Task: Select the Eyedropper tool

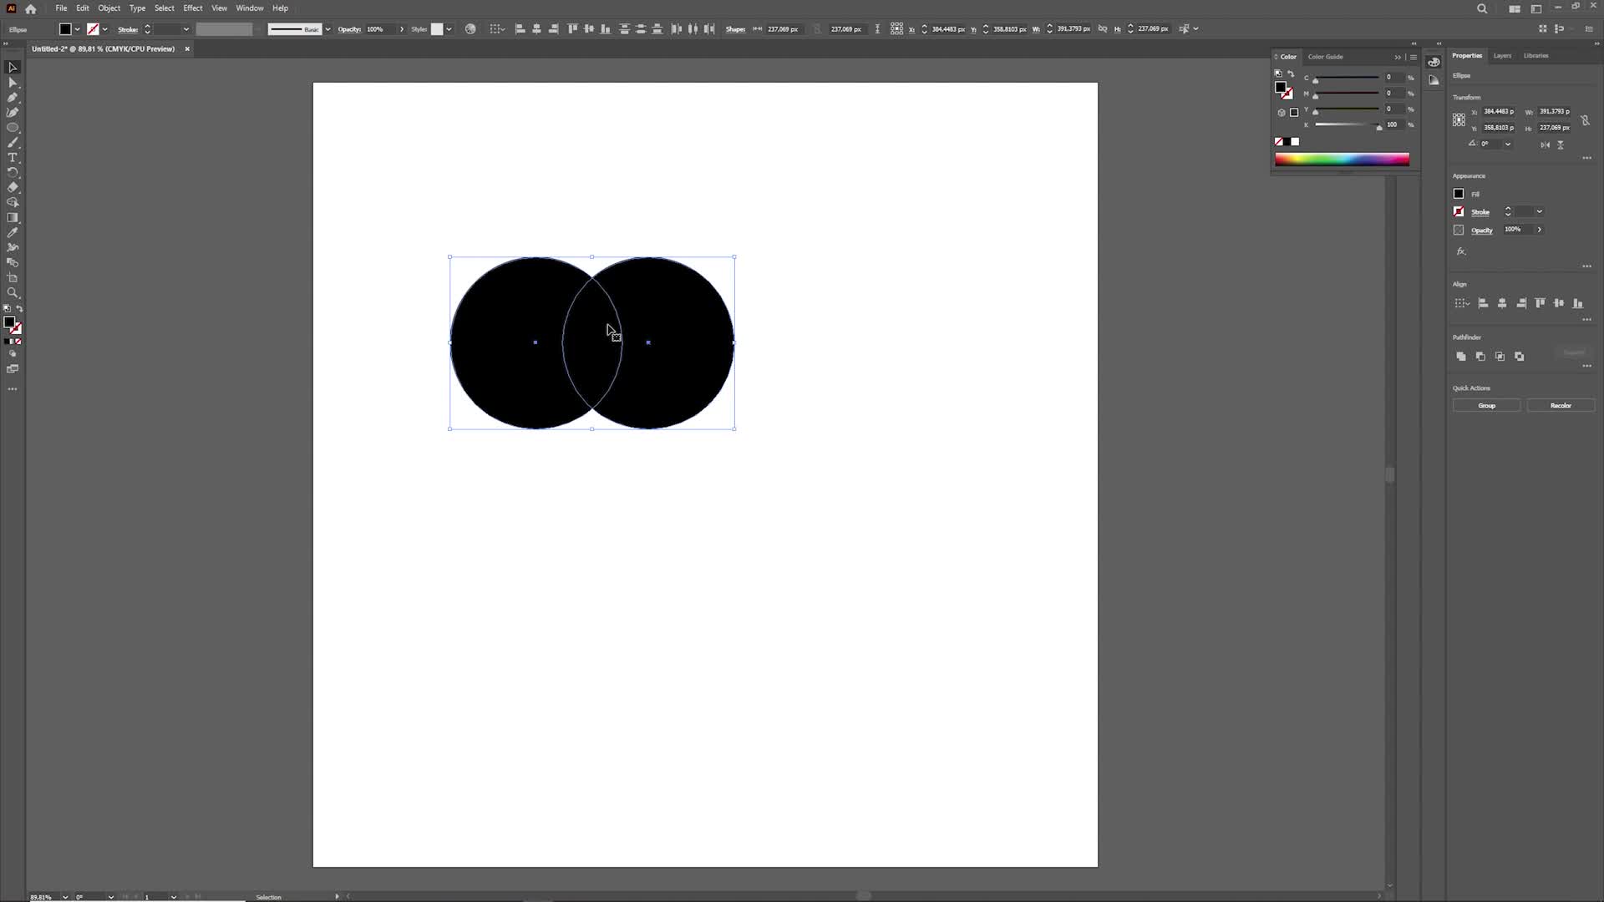Action: coord(13,233)
